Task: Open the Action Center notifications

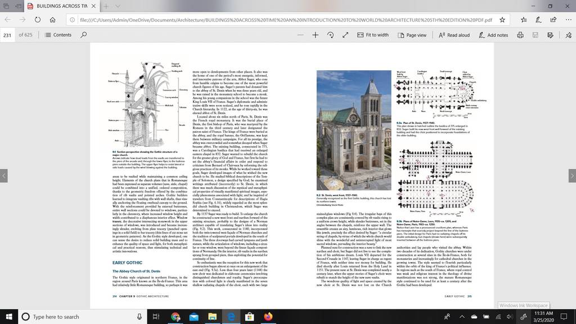Action: pos(564,317)
